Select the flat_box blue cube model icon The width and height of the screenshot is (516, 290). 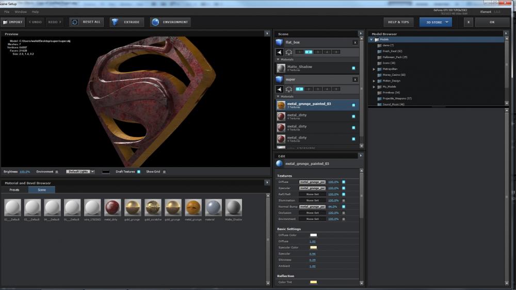pos(279,42)
